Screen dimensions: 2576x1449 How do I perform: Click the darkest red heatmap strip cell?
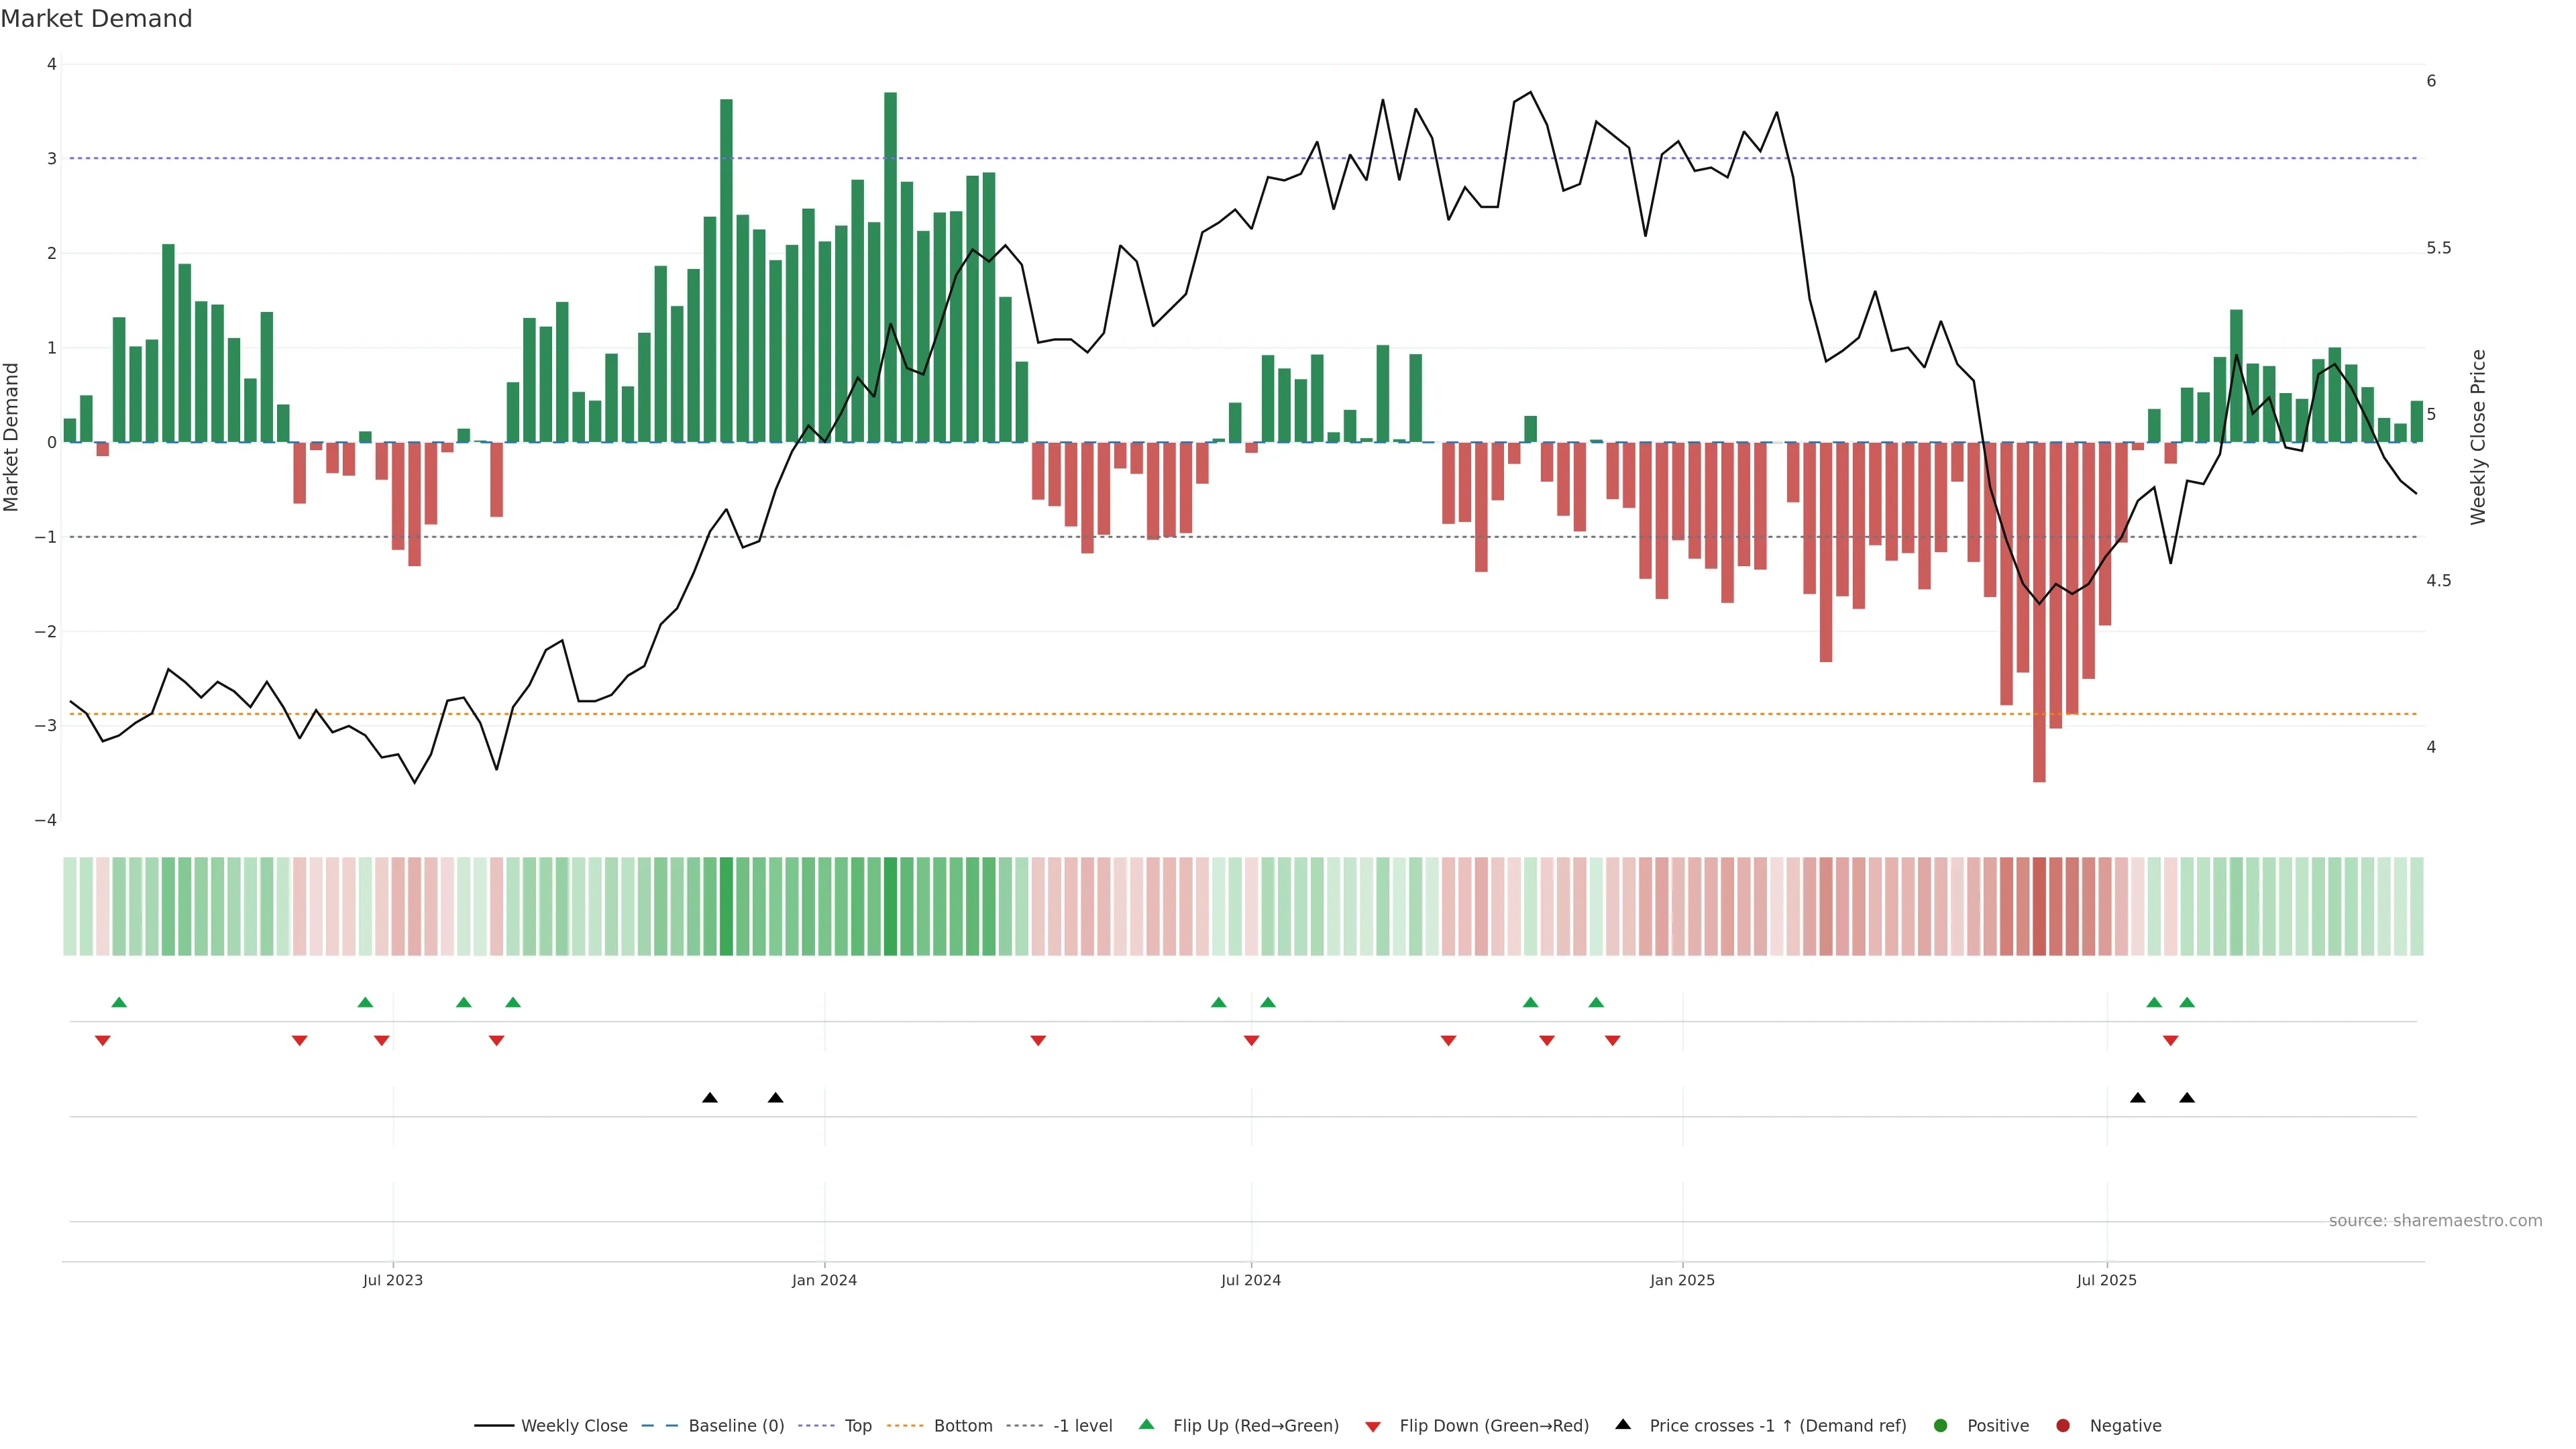(x=2039, y=906)
